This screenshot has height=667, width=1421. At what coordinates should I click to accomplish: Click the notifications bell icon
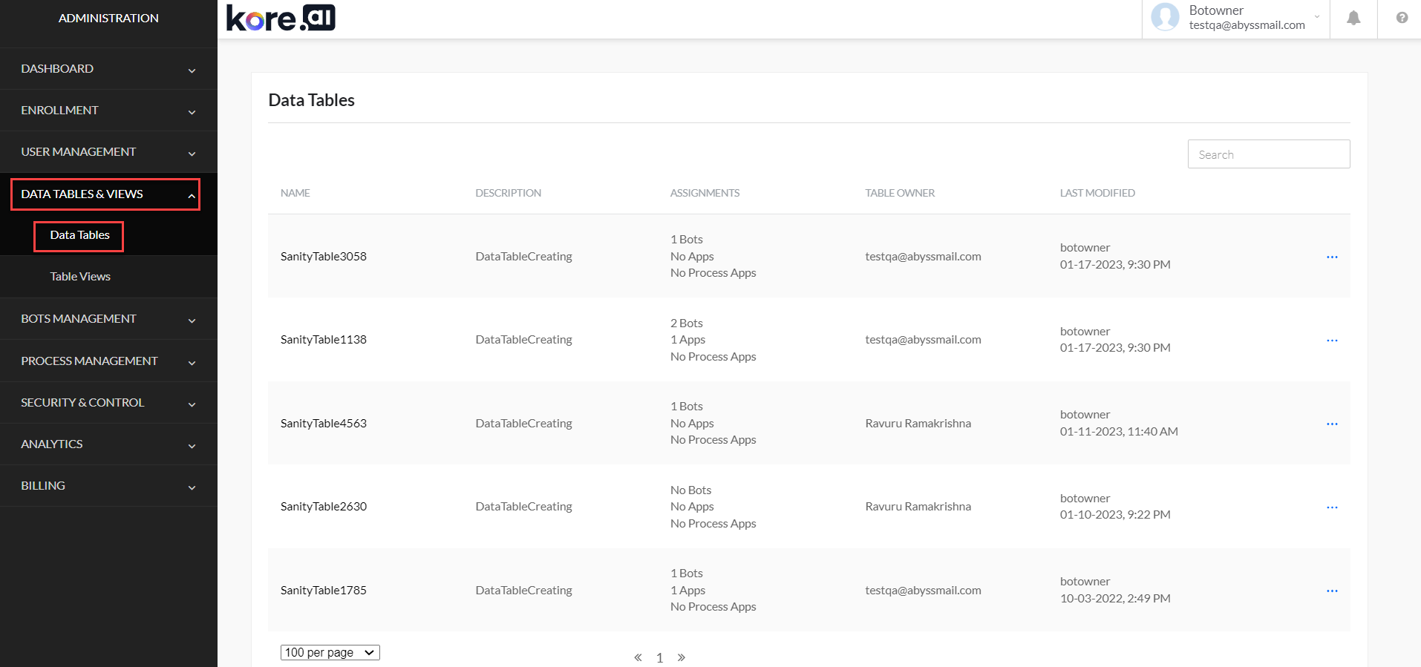1353,18
